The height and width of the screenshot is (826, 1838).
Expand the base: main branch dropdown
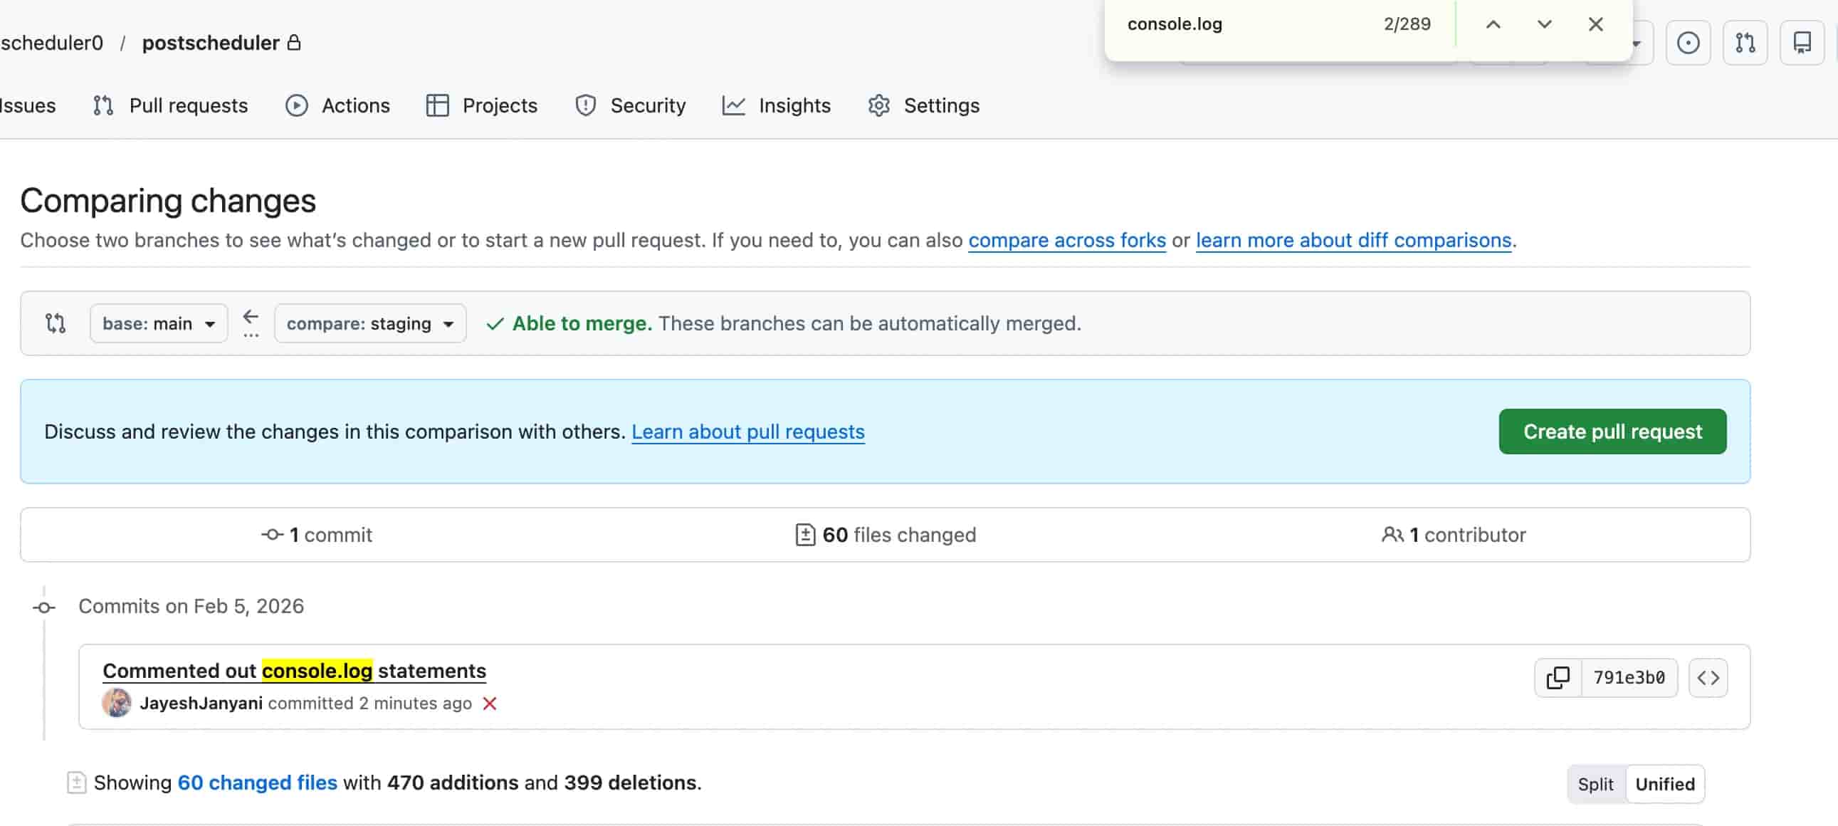point(159,323)
